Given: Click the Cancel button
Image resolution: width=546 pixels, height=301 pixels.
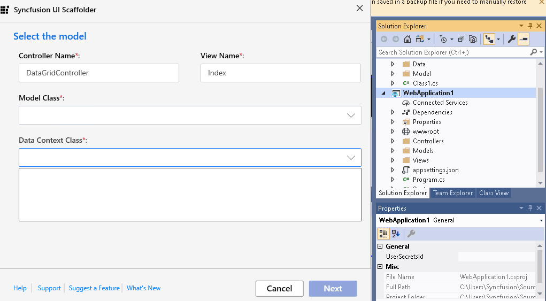Looking at the screenshot, I should pos(279,289).
